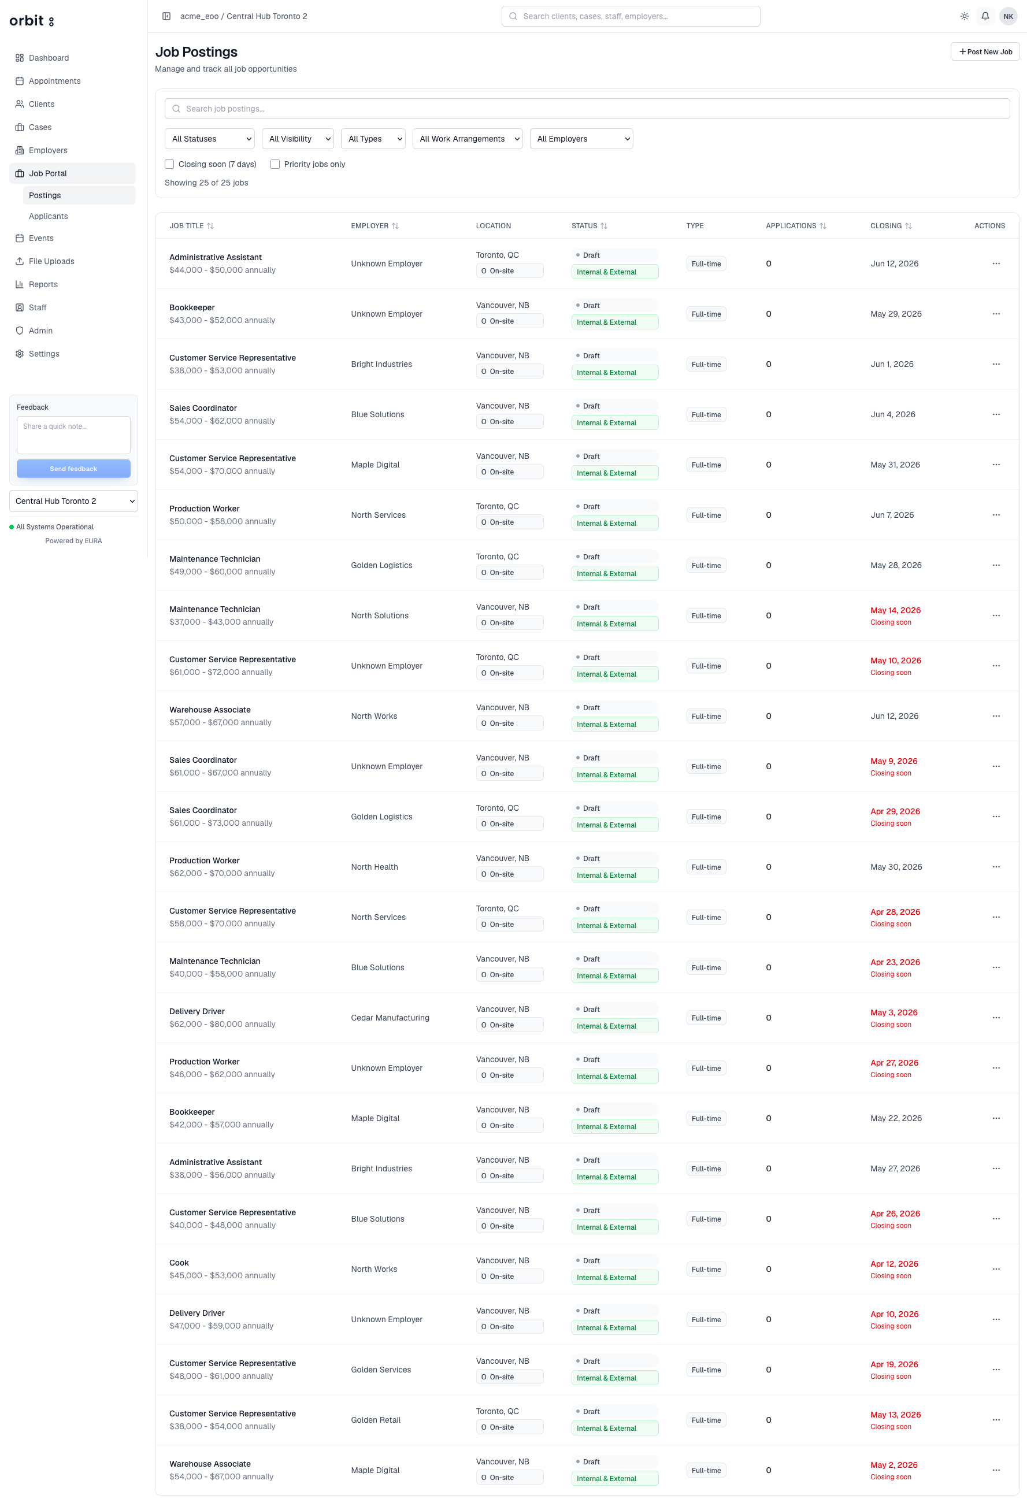The width and height of the screenshot is (1027, 1510).
Task: Click Send feedback button
Action: (x=73, y=469)
